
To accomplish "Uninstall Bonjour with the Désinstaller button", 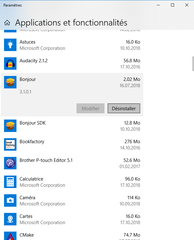I will click(124, 108).
